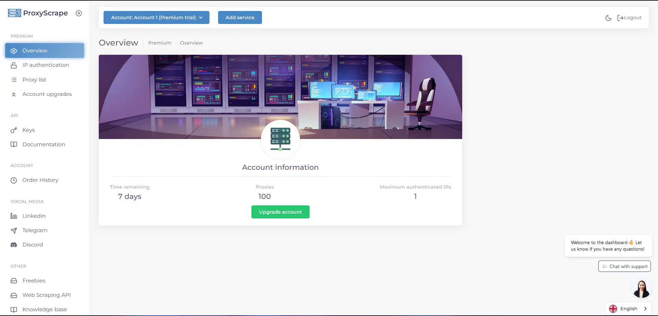658x316 pixels.
Task: Click the Overview eye icon
Action: pyautogui.click(x=14, y=51)
